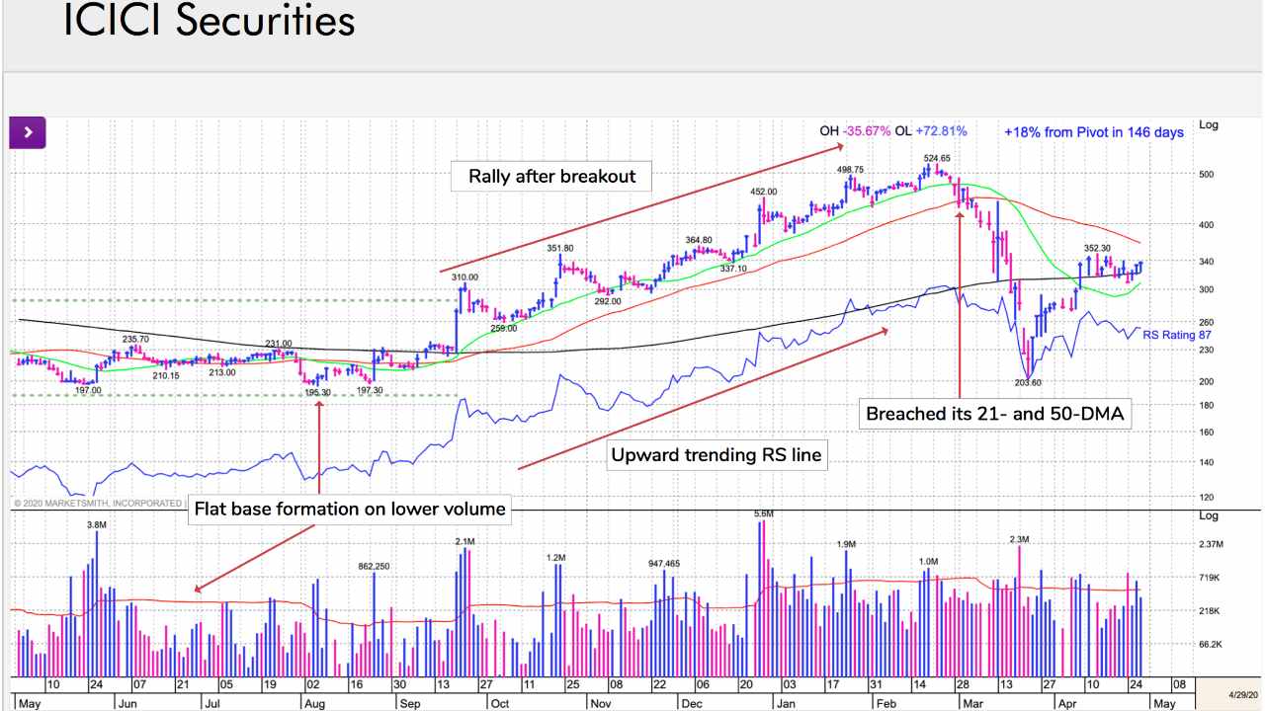1265x711 pixels.
Task: Click the 500 price axis value
Action: (x=1207, y=175)
